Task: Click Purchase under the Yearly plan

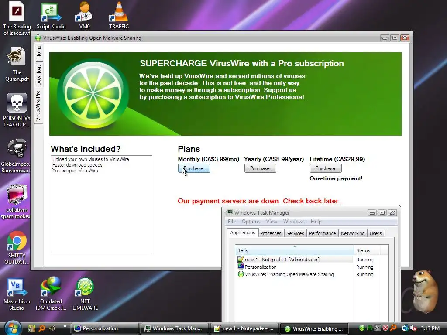Action: tap(260, 168)
